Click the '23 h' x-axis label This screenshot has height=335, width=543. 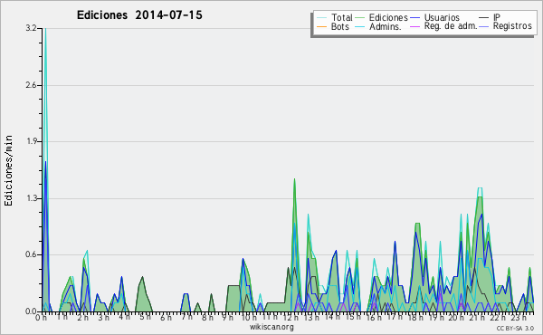click(x=519, y=317)
